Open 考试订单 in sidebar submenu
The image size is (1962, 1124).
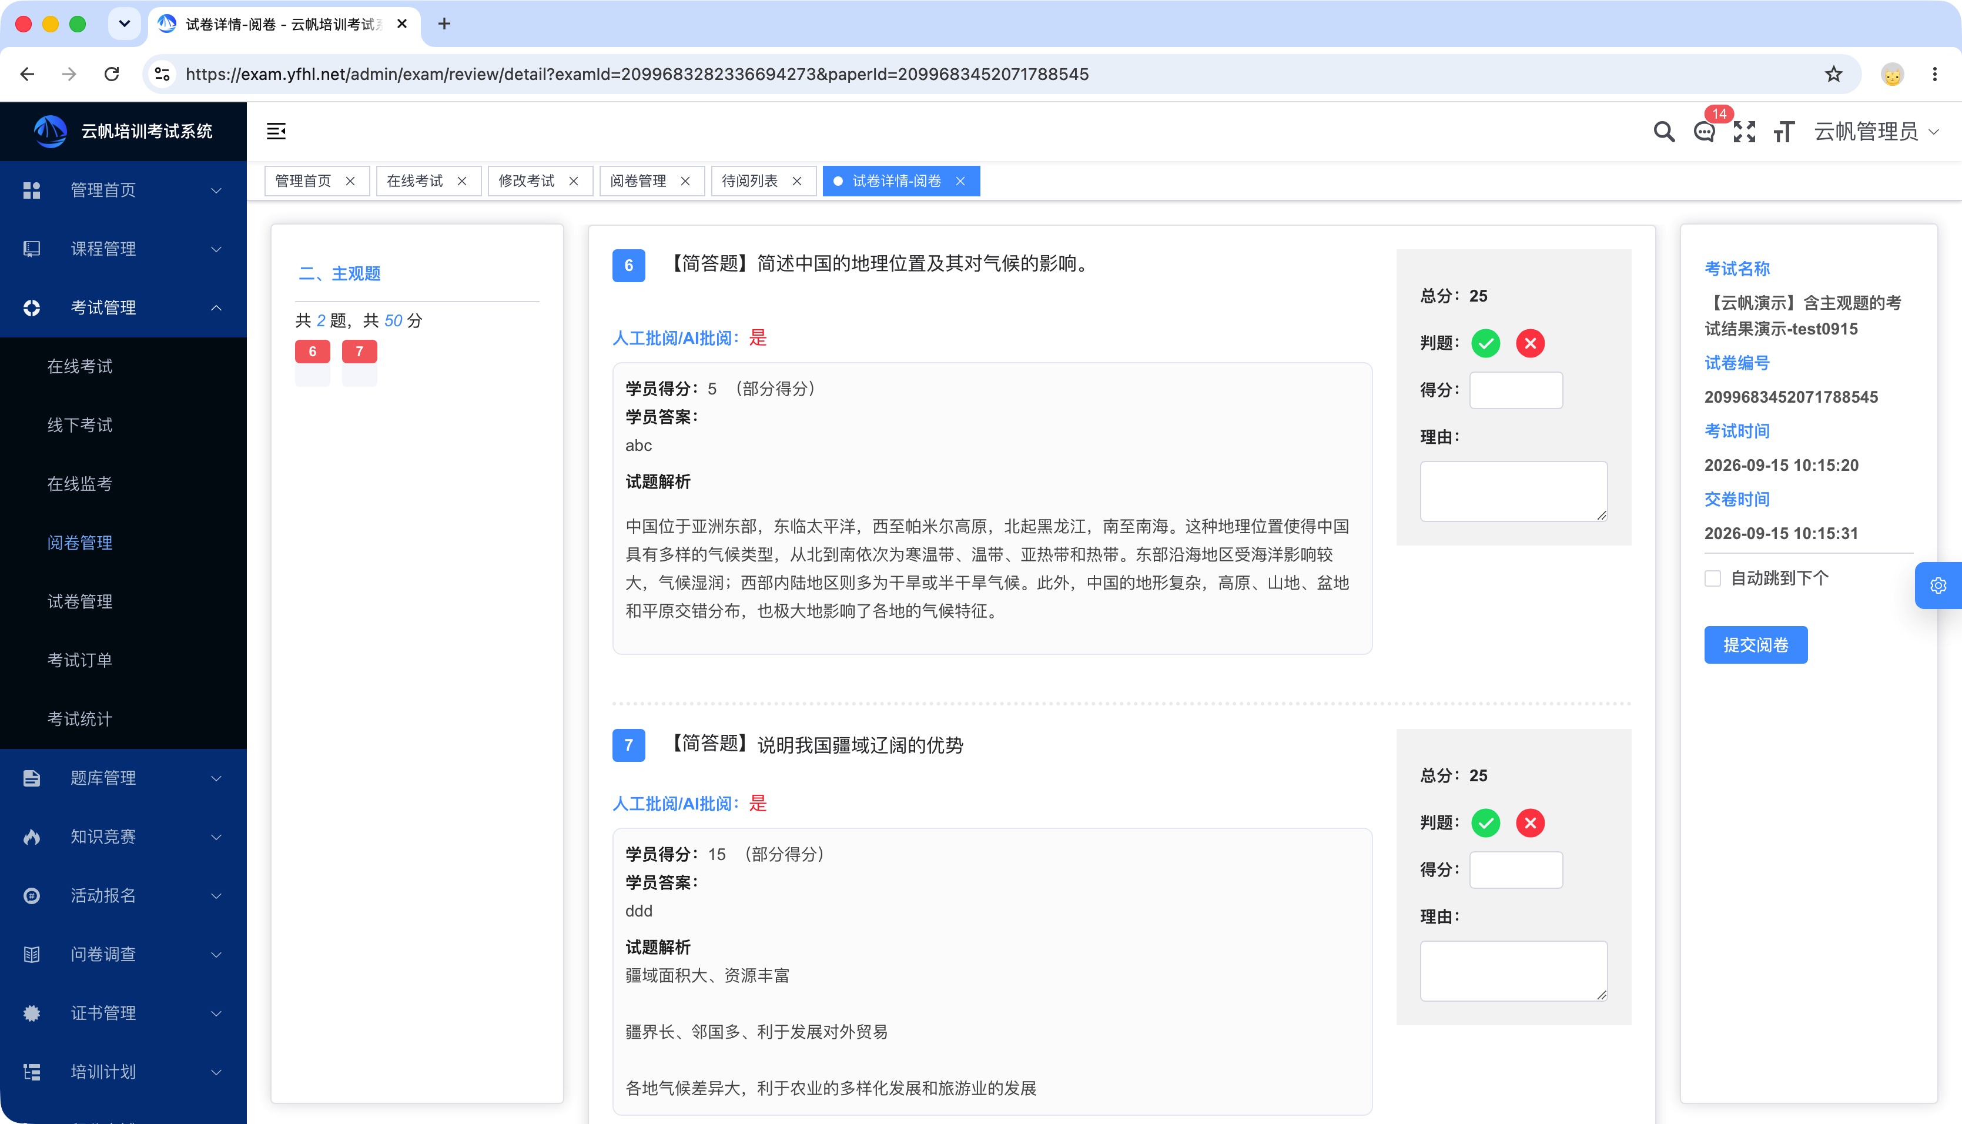(79, 660)
